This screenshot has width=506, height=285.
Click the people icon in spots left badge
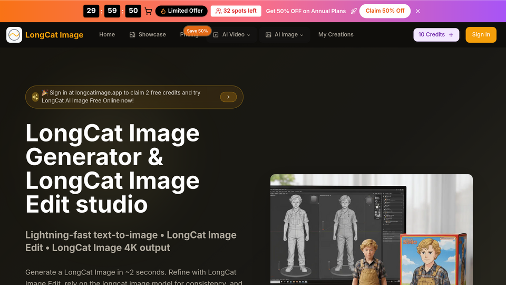(x=218, y=11)
